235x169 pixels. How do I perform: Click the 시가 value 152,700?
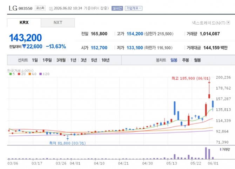point(99,48)
